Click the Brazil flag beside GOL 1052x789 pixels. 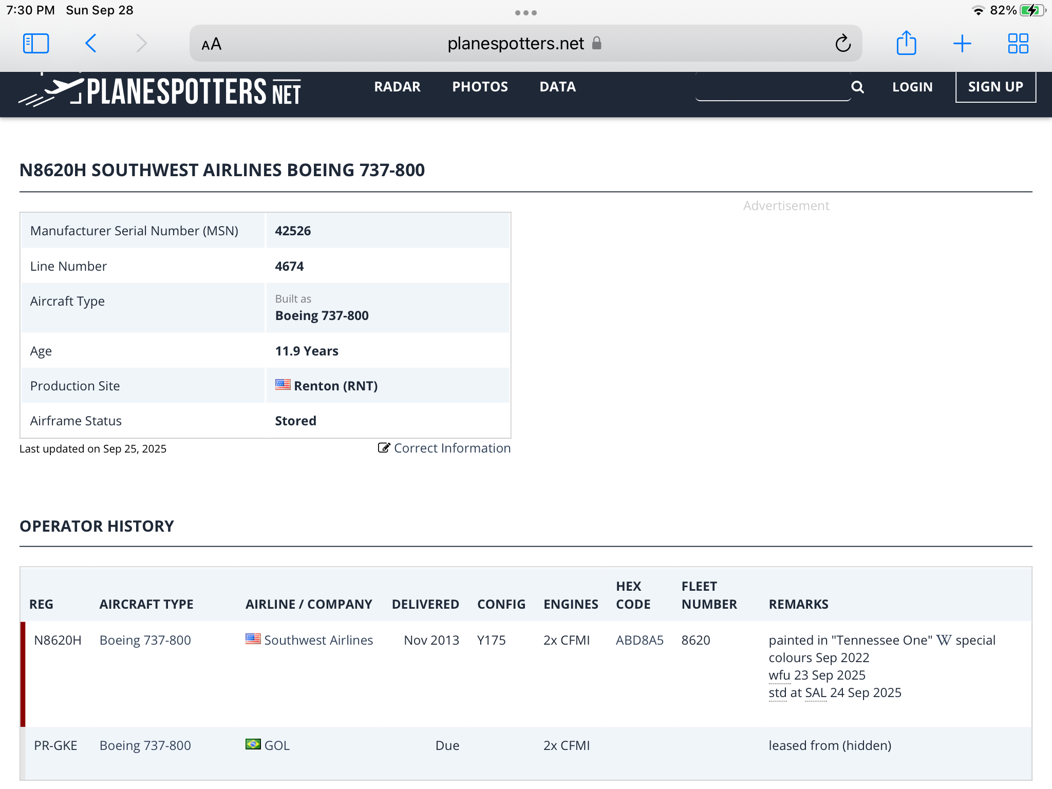[253, 744]
